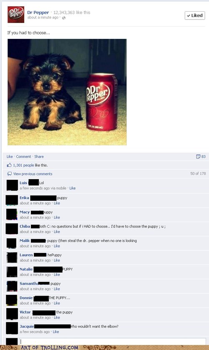Click the Share link under the photo

click(x=39, y=156)
